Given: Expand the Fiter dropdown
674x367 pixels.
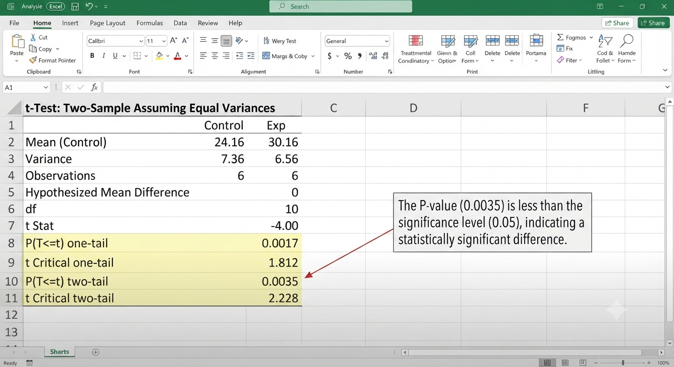Looking at the screenshot, I should tap(581, 61).
